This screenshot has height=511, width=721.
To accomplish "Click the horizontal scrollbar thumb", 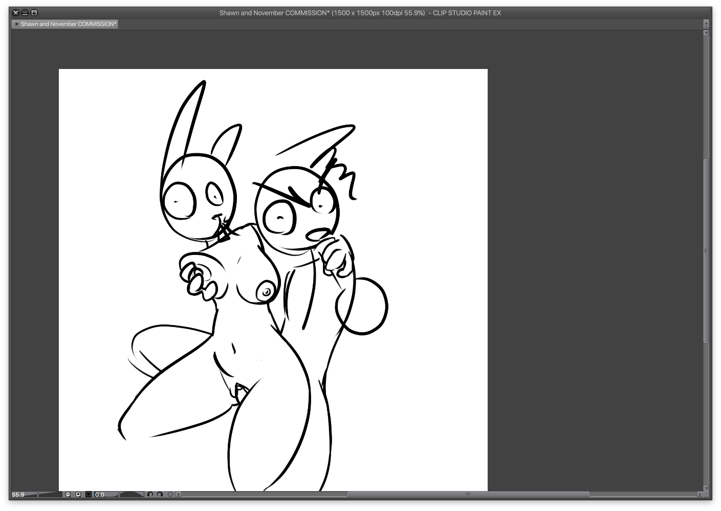I will pos(468,495).
